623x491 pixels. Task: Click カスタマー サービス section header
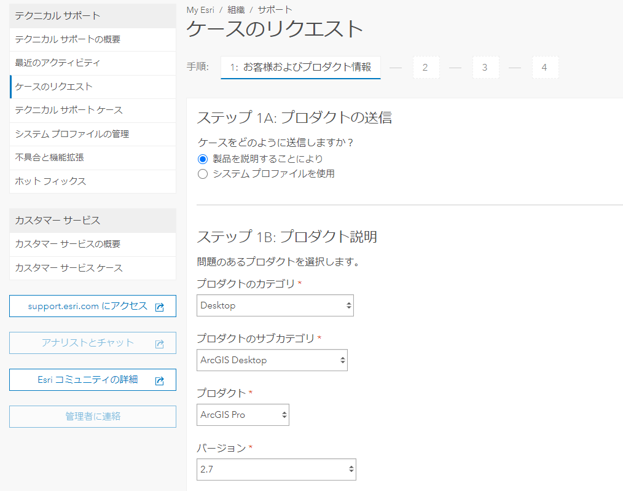pyautogui.click(x=93, y=221)
